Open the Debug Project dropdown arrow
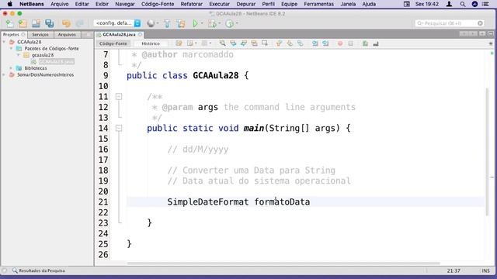Image resolution: width=497 pixels, height=279 pixels. [219, 23]
